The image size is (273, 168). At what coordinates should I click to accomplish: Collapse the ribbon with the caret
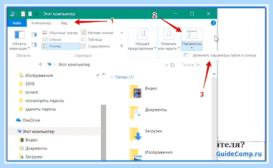pos(206,23)
